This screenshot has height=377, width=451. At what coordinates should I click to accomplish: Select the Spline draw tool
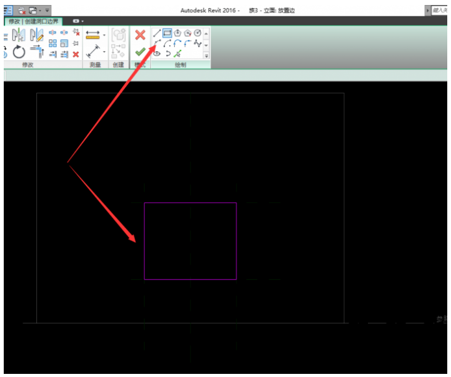click(197, 44)
